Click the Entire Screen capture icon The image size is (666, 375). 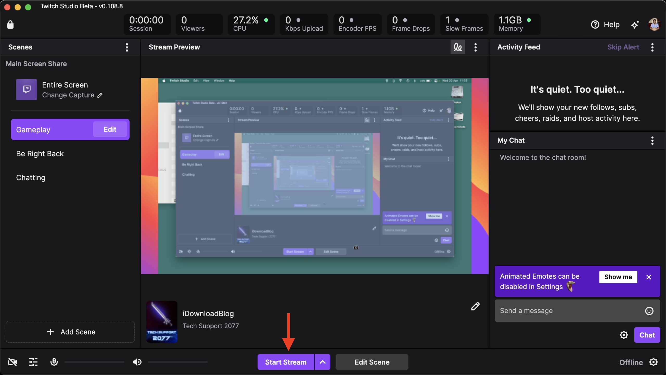27,90
